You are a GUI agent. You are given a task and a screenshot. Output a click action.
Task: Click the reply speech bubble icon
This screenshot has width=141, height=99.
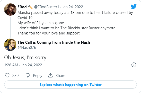pyautogui.click(x=28, y=75)
